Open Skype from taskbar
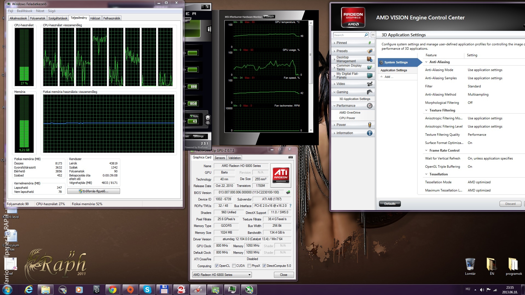525x295 pixels. tap(147, 290)
